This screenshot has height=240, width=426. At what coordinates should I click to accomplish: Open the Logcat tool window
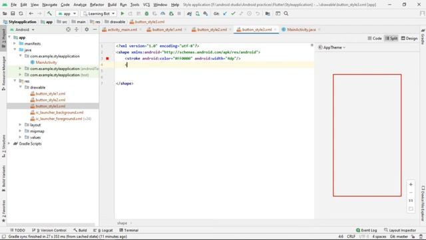pyautogui.click(x=103, y=230)
